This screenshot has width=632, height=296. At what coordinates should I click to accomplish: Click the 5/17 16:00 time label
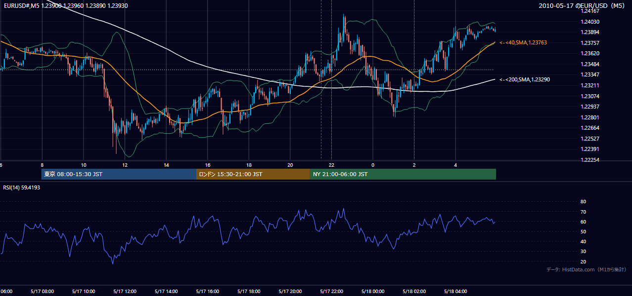pyautogui.click(x=208, y=291)
